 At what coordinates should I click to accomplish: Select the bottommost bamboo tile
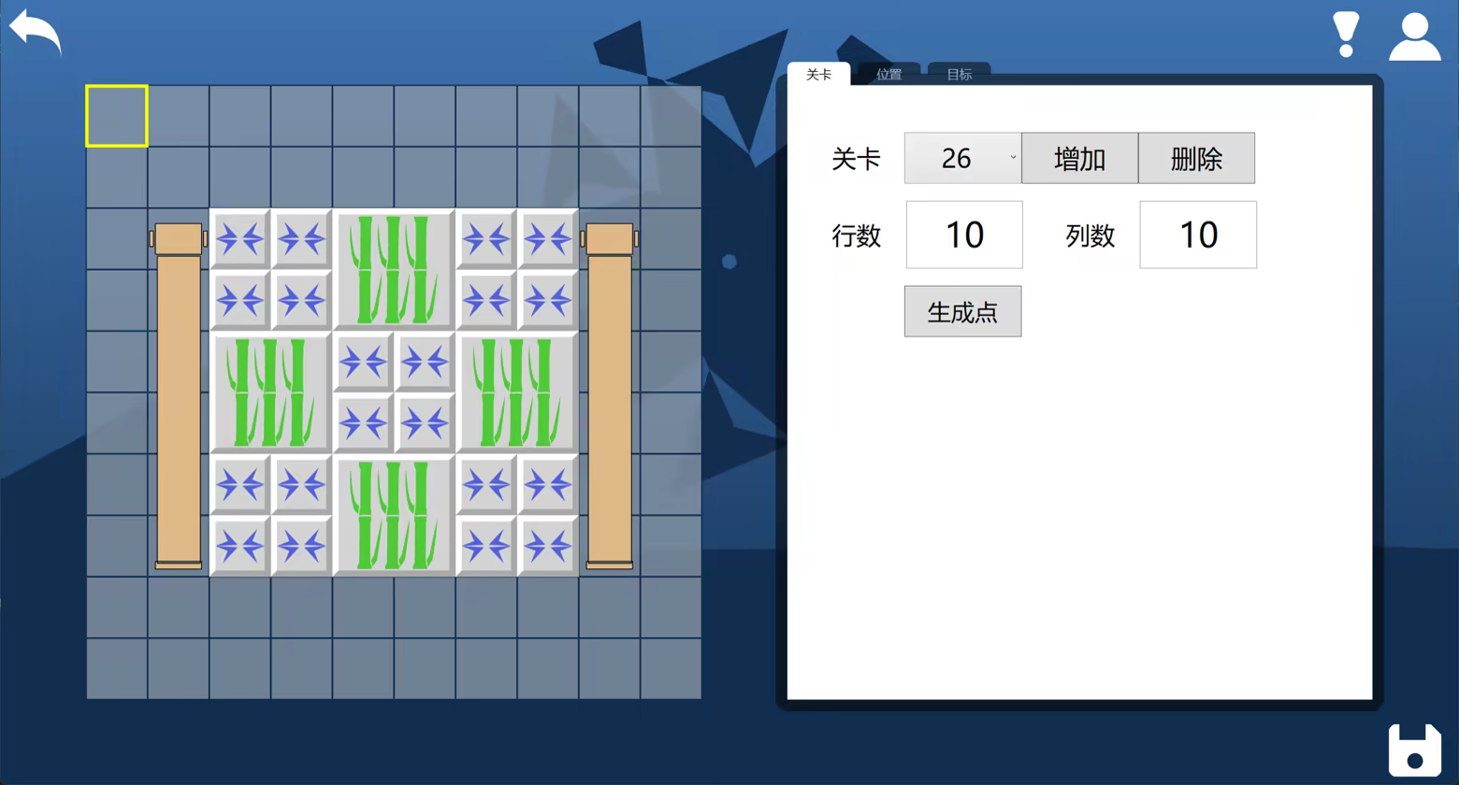394,515
